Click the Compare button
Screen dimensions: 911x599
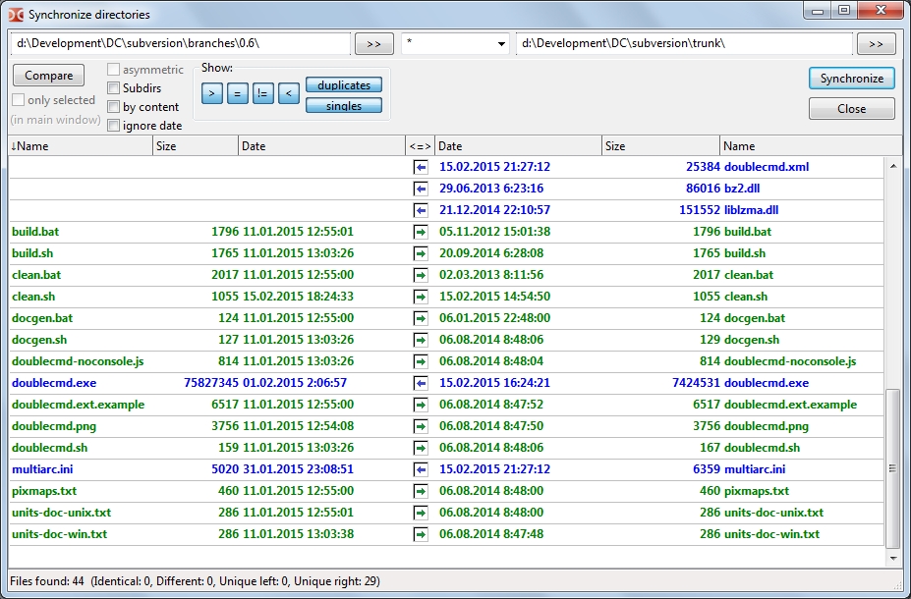[48, 77]
